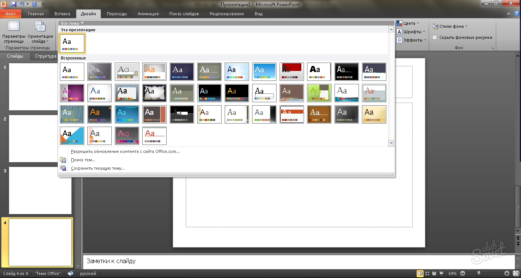The image size is (521, 278).
Task: Switch to Slide Sorter view
Action: click(x=427, y=273)
